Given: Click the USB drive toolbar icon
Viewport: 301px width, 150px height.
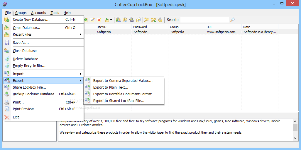Looking at the screenshot, I should point(160,20).
